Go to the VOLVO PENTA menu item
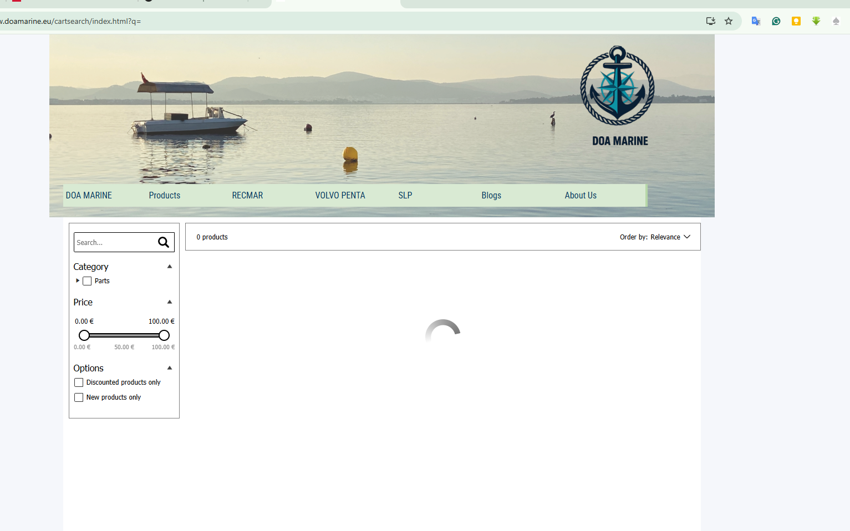850x531 pixels. point(340,196)
